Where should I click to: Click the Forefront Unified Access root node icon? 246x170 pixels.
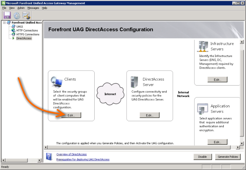click(x=9, y=23)
